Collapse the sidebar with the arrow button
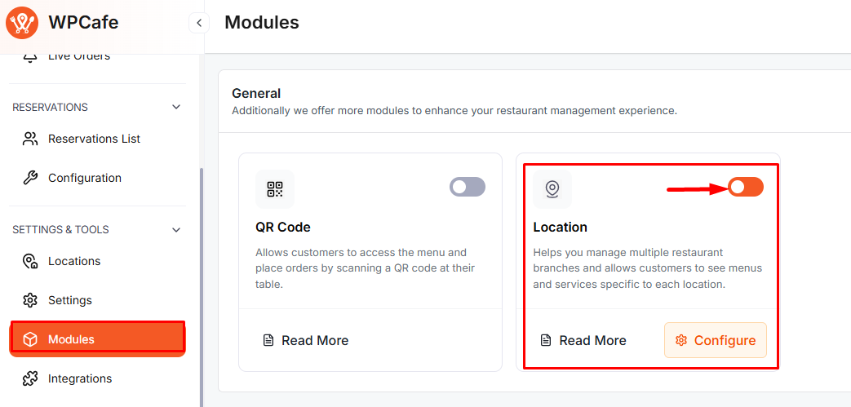The image size is (851, 407). tap(198, 23)
